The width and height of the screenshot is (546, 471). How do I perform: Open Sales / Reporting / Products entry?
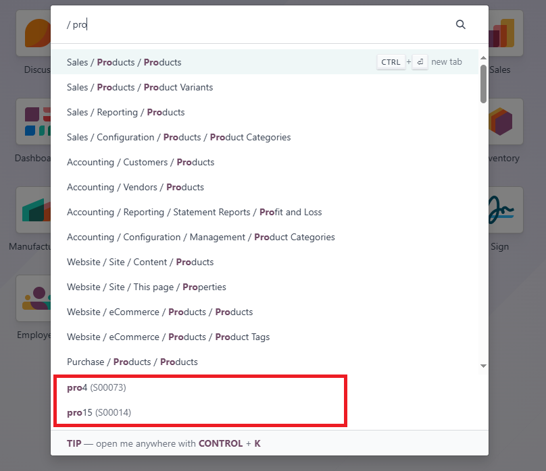coord(126,112)
